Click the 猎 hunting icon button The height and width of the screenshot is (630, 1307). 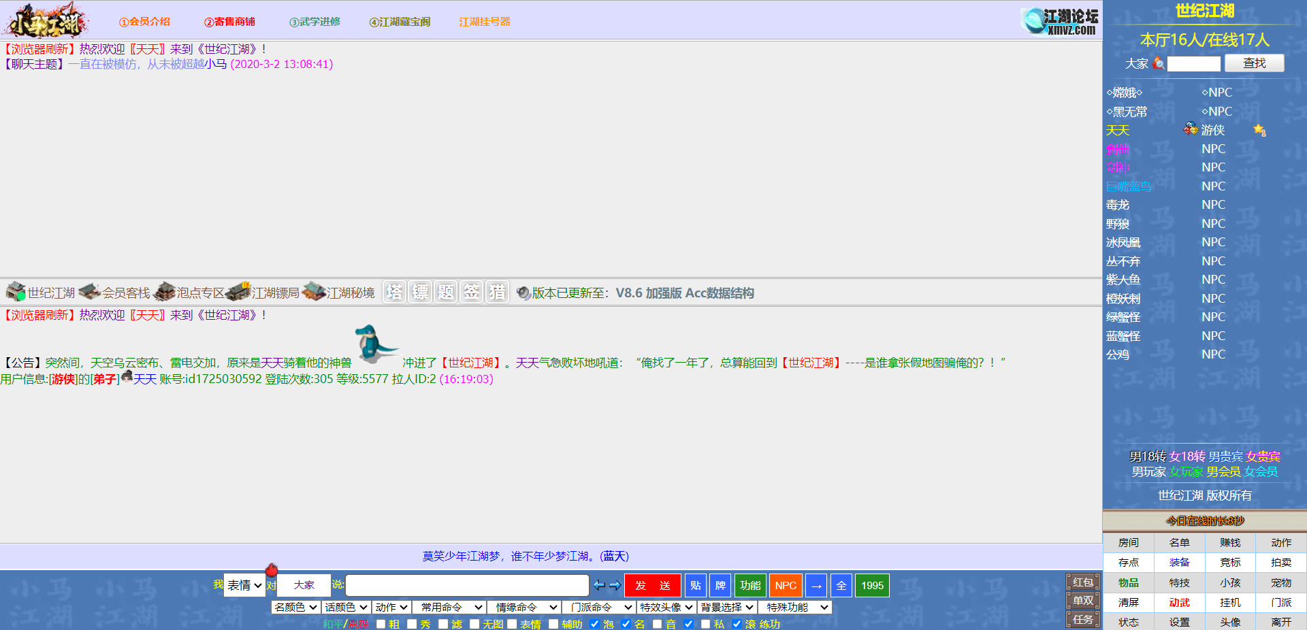498,292
